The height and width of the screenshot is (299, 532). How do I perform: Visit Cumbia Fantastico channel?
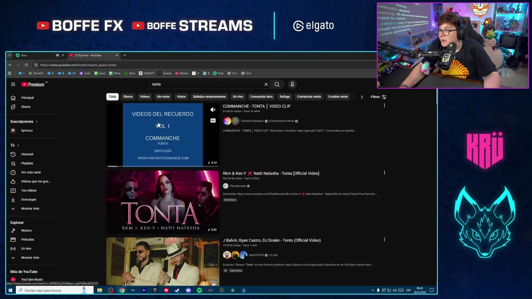coord(252,121)
